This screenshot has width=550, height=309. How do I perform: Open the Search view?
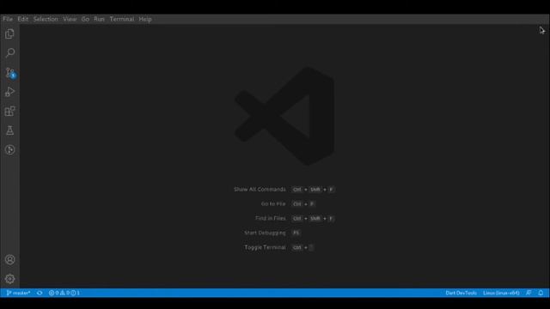[x=9, y=53]
